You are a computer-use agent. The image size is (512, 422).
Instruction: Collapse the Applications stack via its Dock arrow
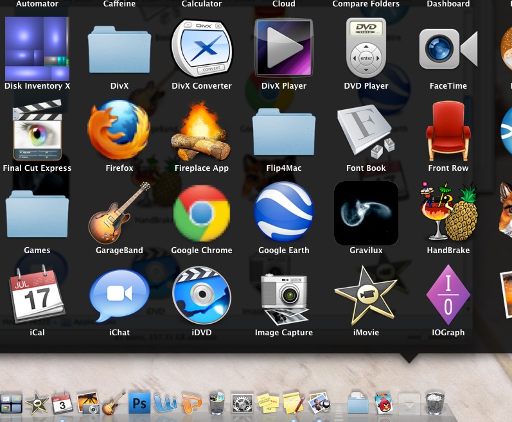click(409, 404)
